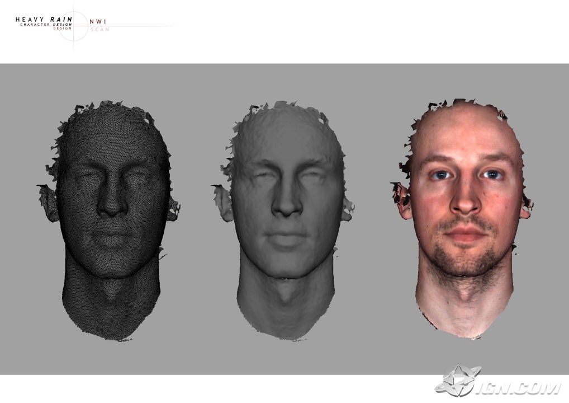Click the textured color head scan
The image size is (569, 403).
click(x=462, y=219)
